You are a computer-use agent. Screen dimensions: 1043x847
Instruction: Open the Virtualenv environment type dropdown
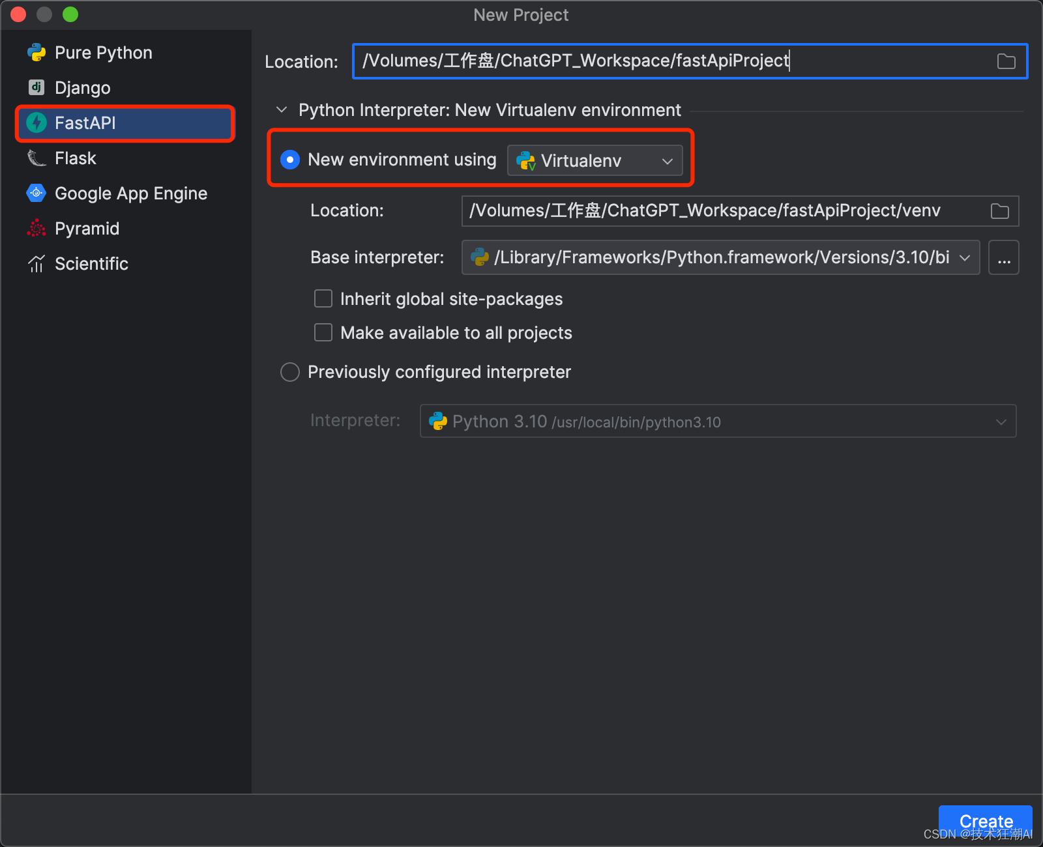pos(595,161)
